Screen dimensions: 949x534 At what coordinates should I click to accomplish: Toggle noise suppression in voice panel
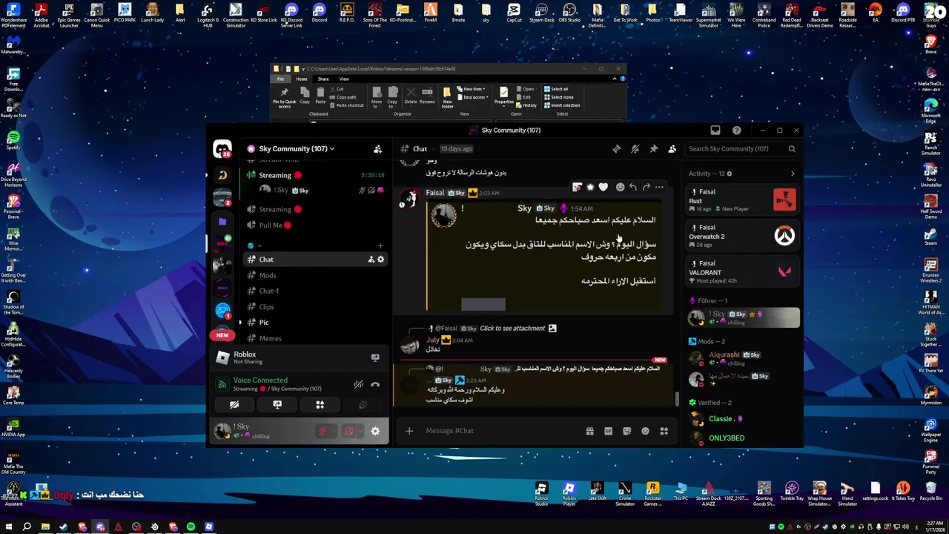pyautogui.click(x=358, y=384)
